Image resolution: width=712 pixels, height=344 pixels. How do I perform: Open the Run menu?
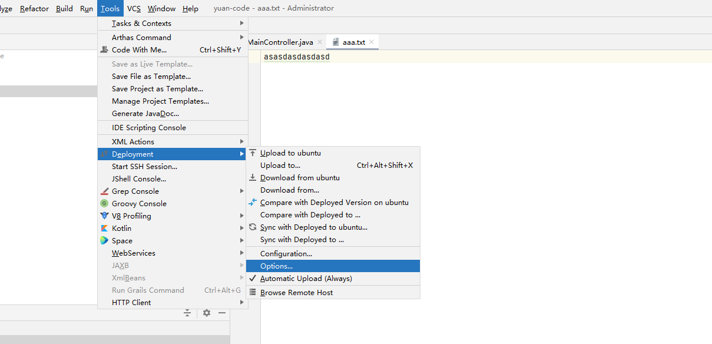click(x=87, y=8)
